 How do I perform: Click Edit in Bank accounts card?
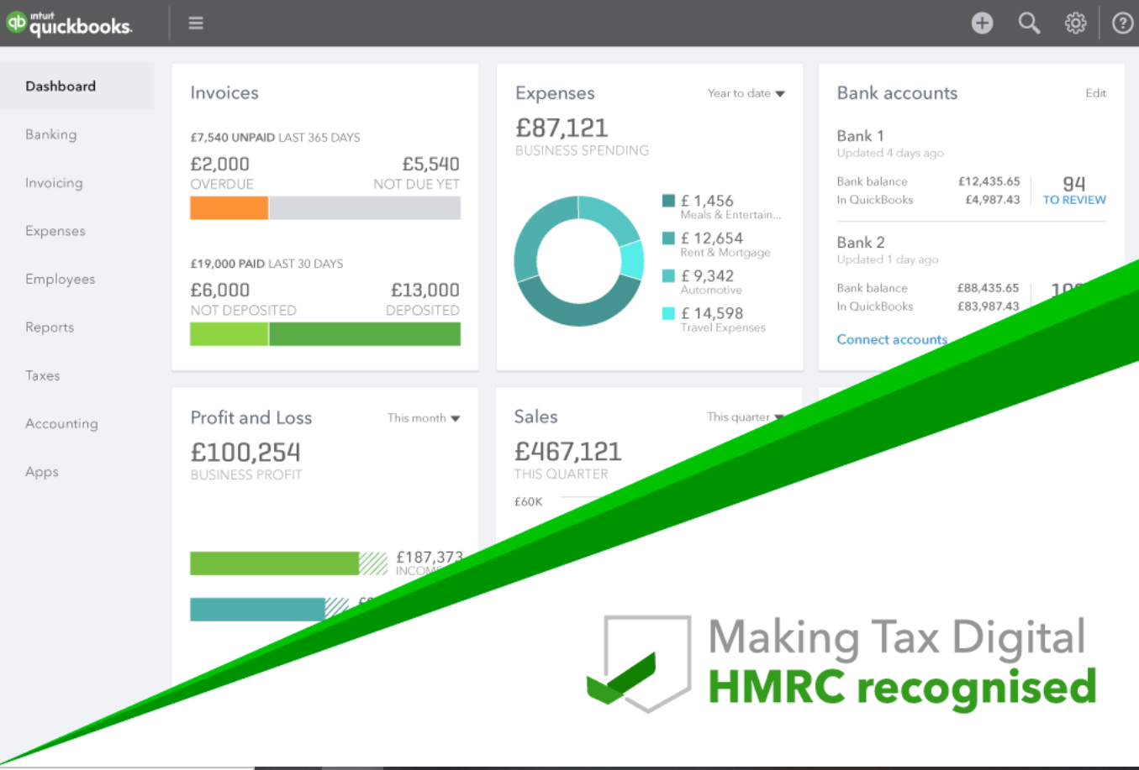tap(1095, 93)
